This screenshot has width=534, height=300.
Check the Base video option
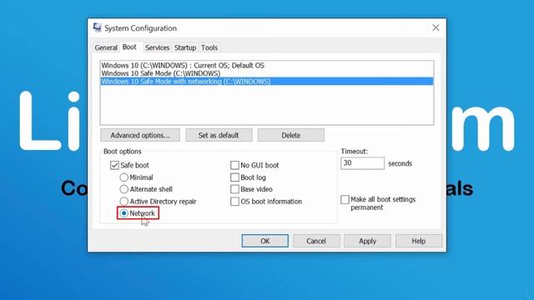[234, 189]
